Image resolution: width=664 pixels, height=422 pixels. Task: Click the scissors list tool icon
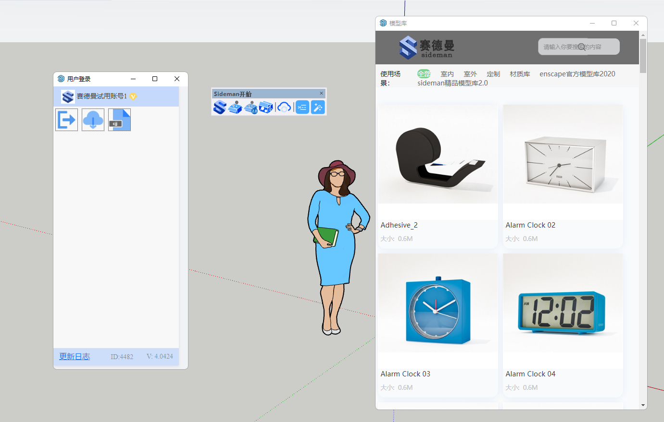tap(302, 107)
